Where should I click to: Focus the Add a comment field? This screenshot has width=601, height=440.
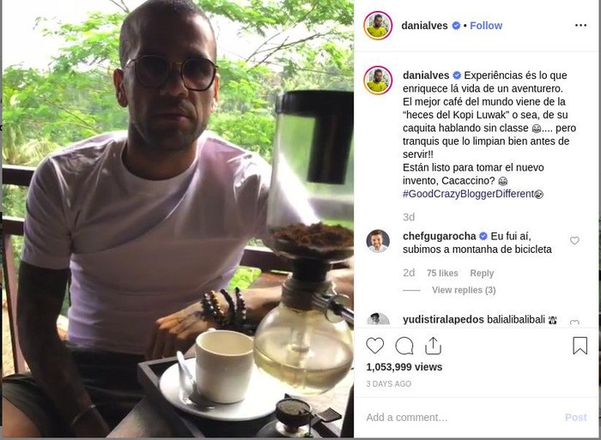(x=460, y=417)
